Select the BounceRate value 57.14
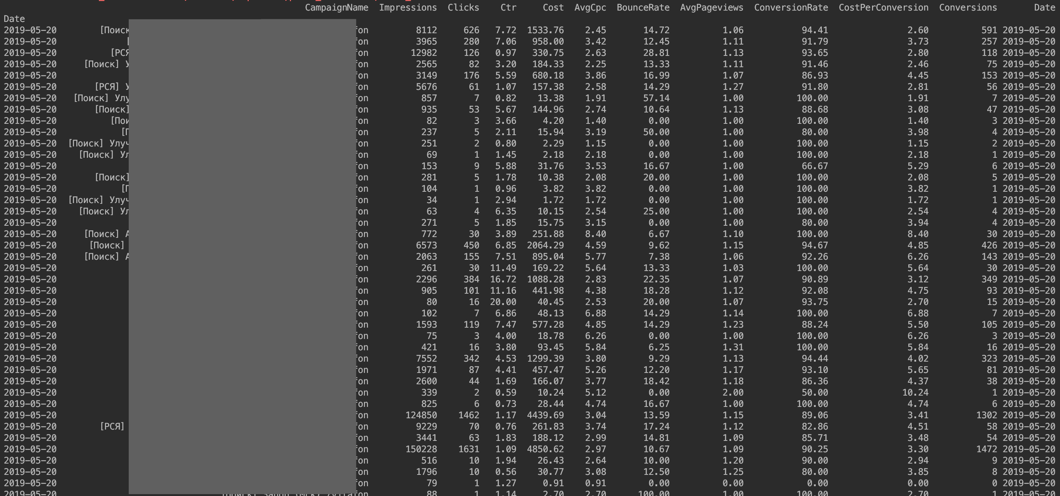This screenshot has width=1060, height=496. pyautogui.click(x=656, y=98)
